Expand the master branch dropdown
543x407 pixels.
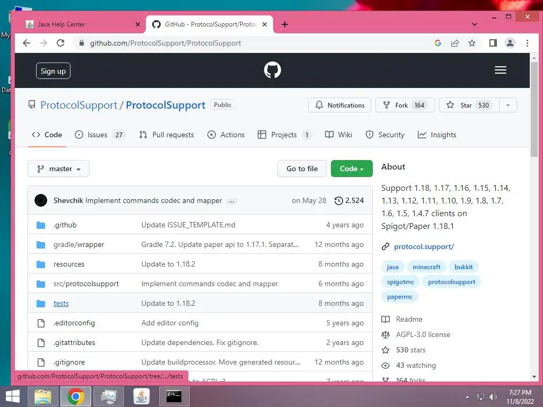(x=58, y=169)
